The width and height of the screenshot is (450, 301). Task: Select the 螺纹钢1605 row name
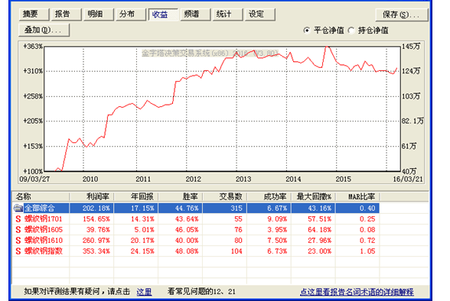click(44, 230)
